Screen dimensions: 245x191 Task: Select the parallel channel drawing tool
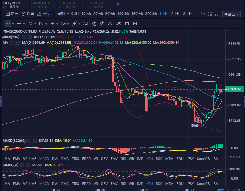(30, 24)
